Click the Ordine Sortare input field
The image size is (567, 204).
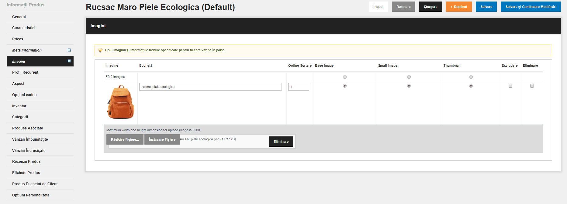(299, 87)
